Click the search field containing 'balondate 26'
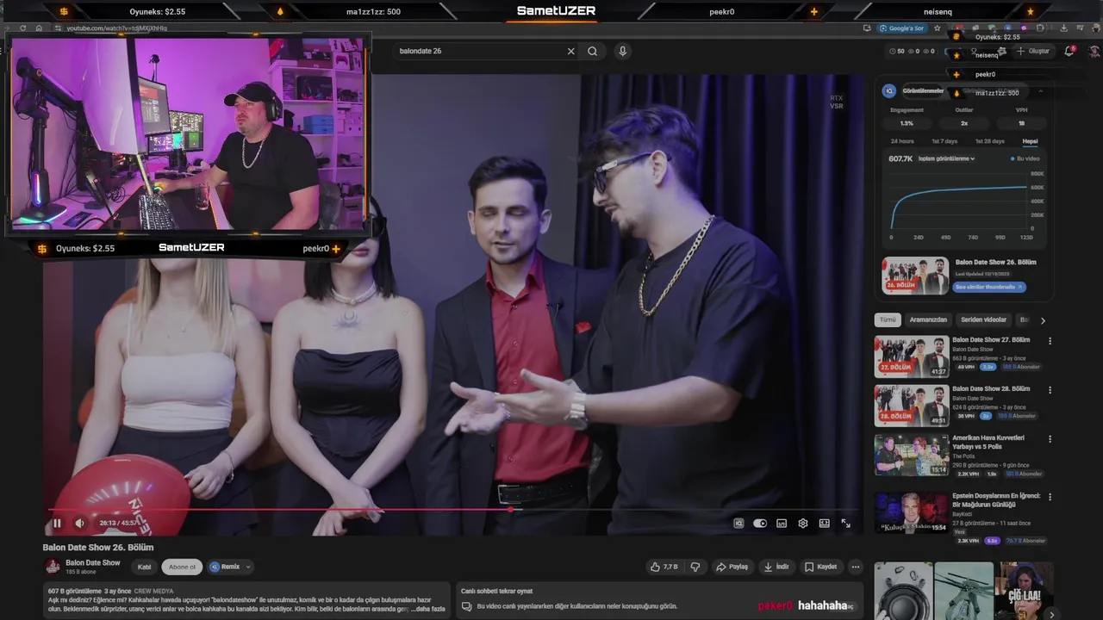 478,51
